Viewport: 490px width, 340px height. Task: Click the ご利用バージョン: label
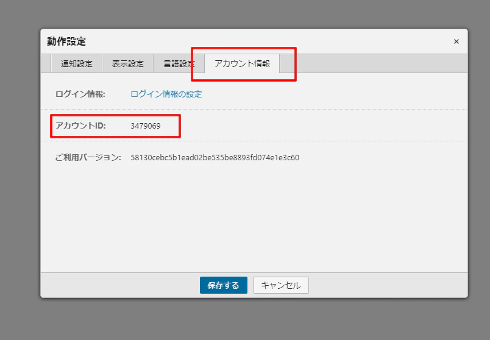click(x=88, y=157)
